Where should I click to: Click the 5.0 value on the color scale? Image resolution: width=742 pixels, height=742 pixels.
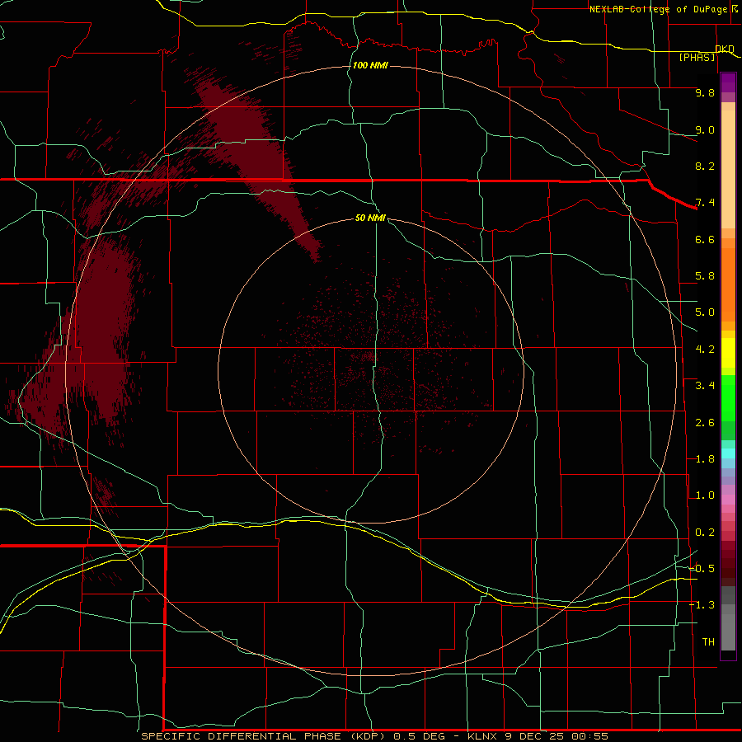pos(705,312)
